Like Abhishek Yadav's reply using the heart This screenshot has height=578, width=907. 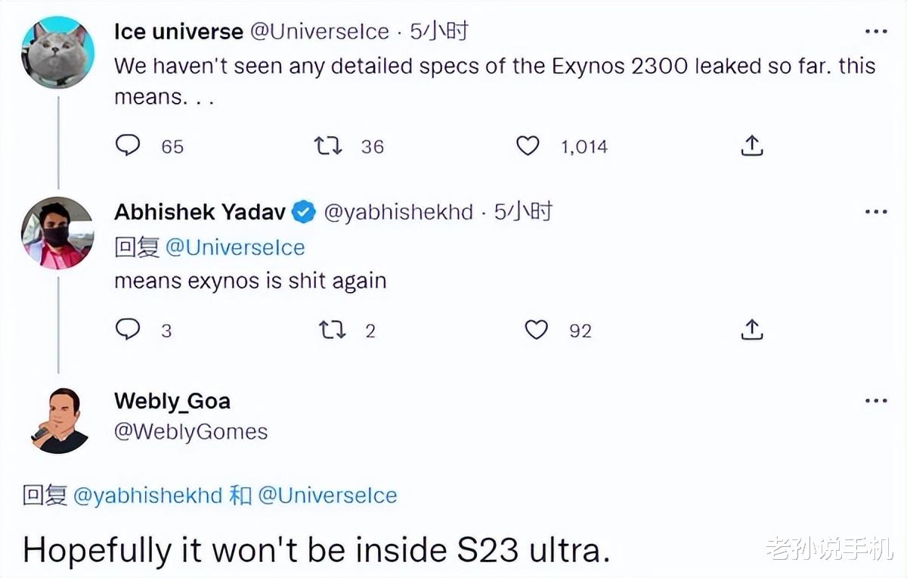coord(537,329)
